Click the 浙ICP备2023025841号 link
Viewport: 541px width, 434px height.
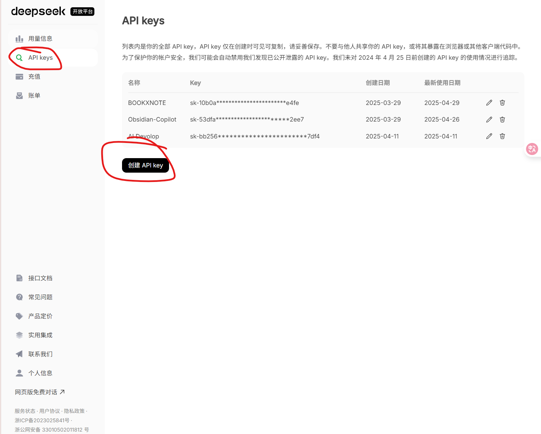point(42,420)
